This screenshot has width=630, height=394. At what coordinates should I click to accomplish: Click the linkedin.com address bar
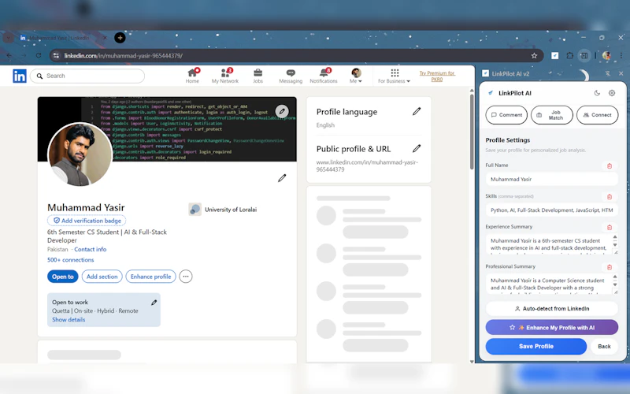pos(295,56)
